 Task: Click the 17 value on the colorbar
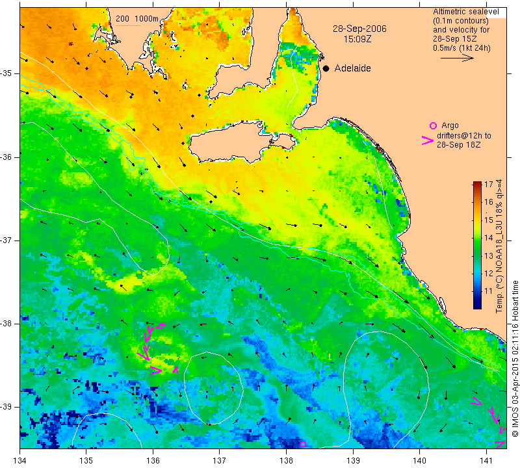pos(489,185)
